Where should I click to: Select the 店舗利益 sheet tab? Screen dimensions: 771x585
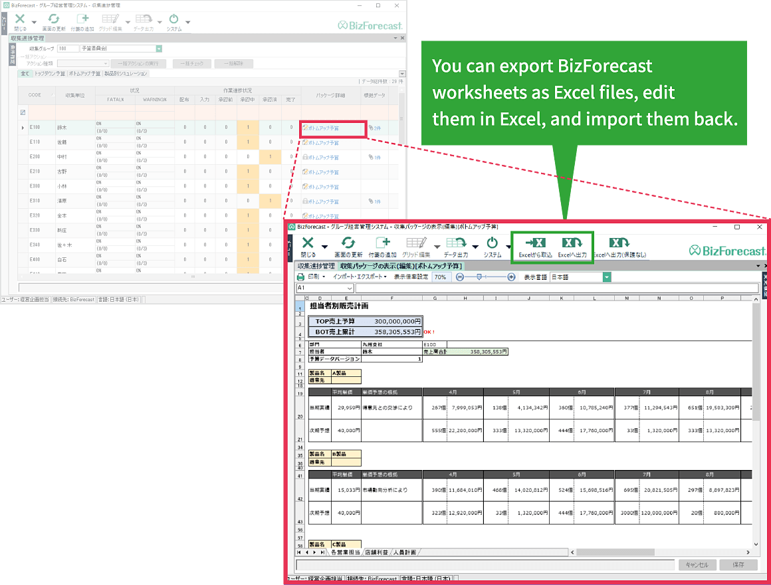click(376, 552)
